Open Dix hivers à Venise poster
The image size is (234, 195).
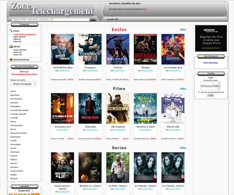[146, 108]
